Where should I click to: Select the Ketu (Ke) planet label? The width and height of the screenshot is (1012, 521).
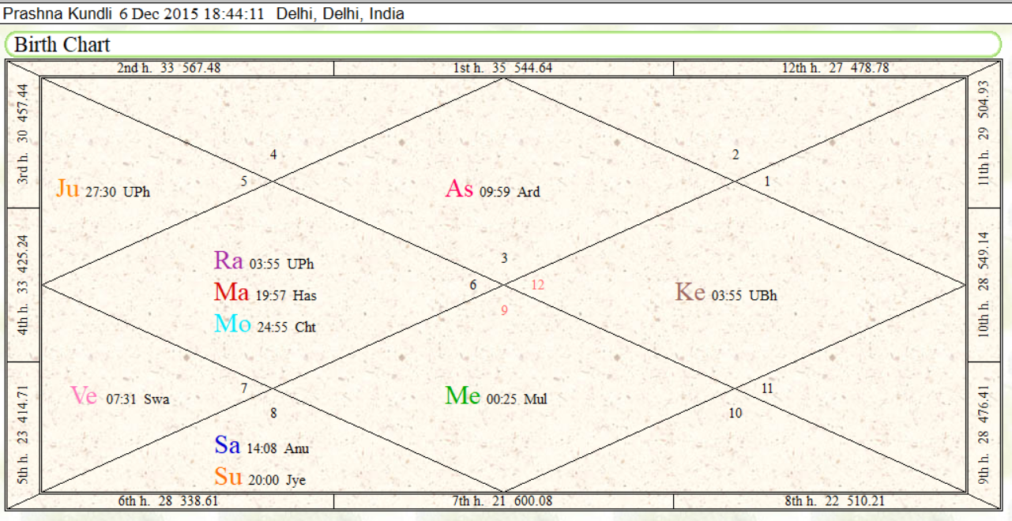690,293
